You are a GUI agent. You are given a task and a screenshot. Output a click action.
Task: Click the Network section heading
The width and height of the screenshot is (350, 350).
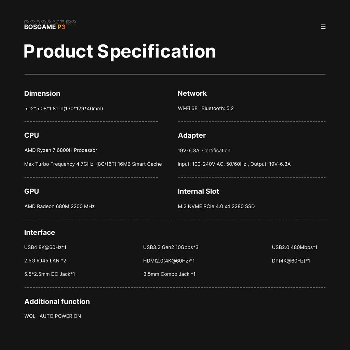click(192, 93)
